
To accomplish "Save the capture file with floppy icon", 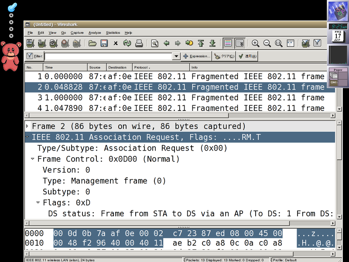I will click(x=104, y=43).
